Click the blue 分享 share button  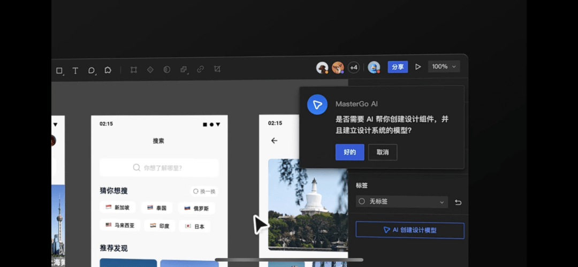tap(398, 67)
